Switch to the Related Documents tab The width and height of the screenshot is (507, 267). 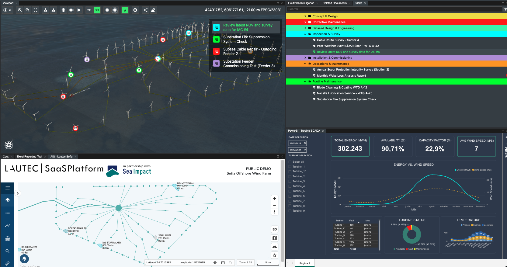click(x=334, y=3)
